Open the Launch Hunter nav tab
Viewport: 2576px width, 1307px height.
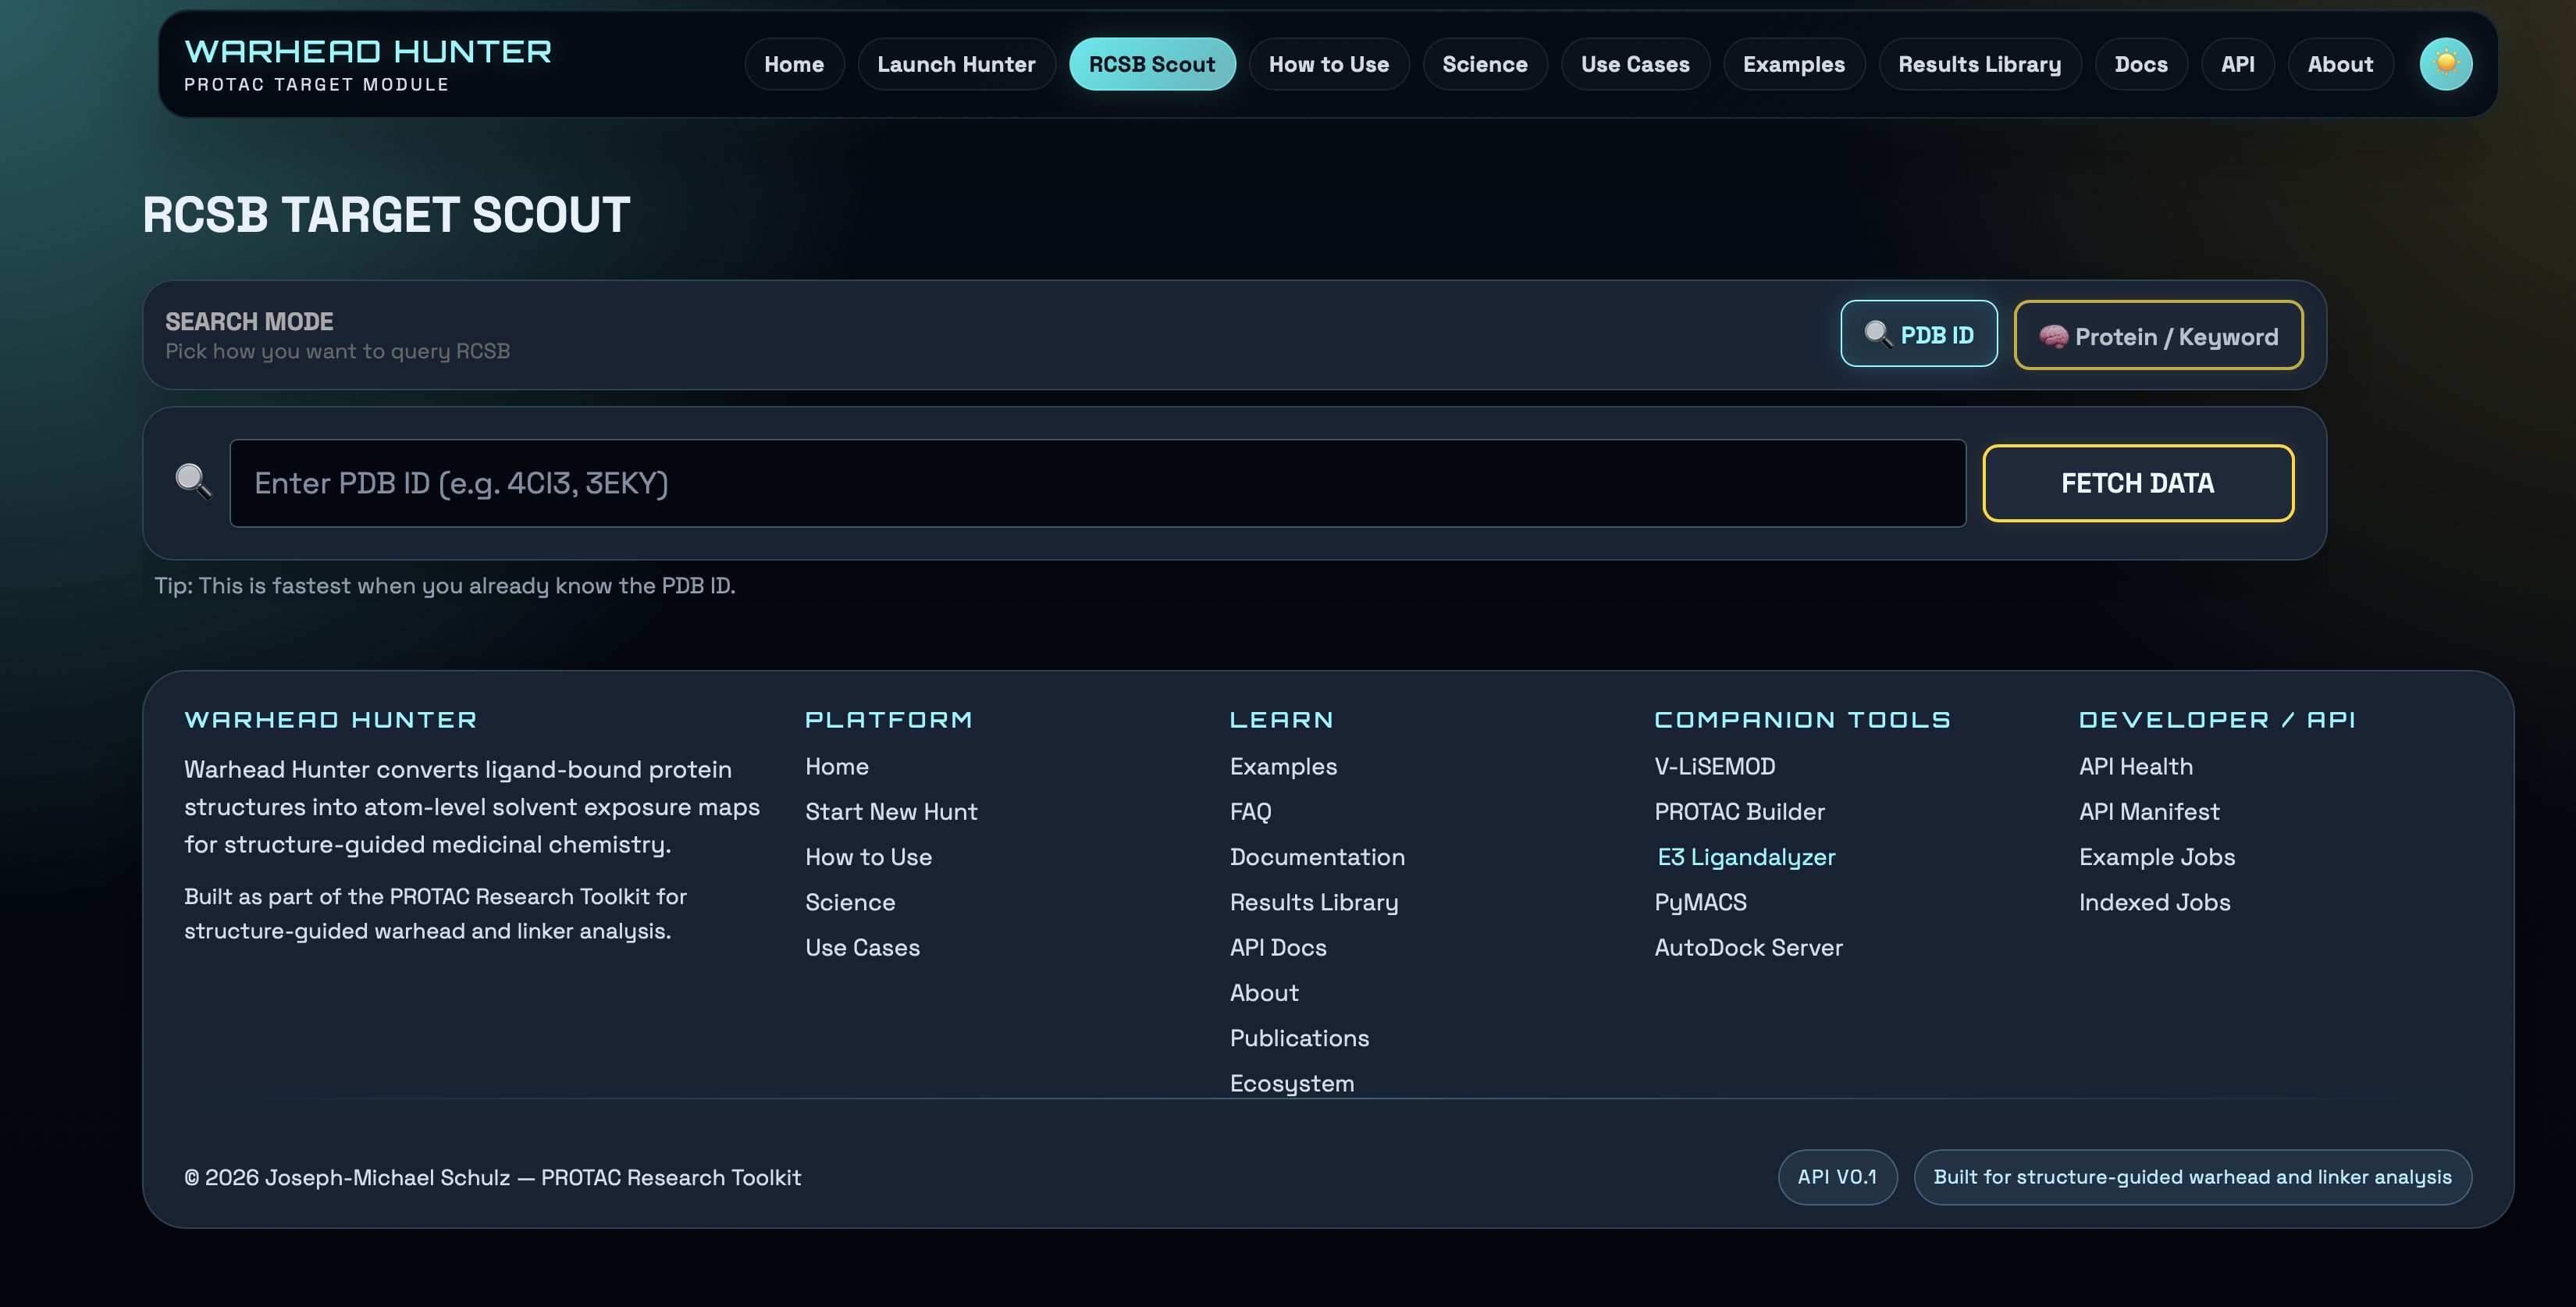tap(956, 64)
